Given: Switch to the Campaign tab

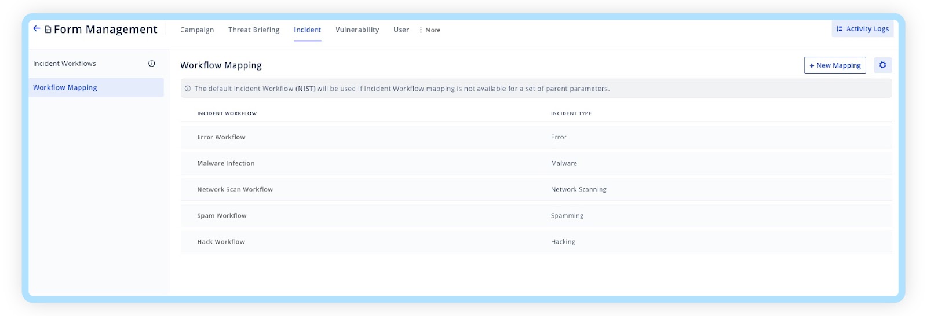Looking at the screenshot, I should click(197, 30).
